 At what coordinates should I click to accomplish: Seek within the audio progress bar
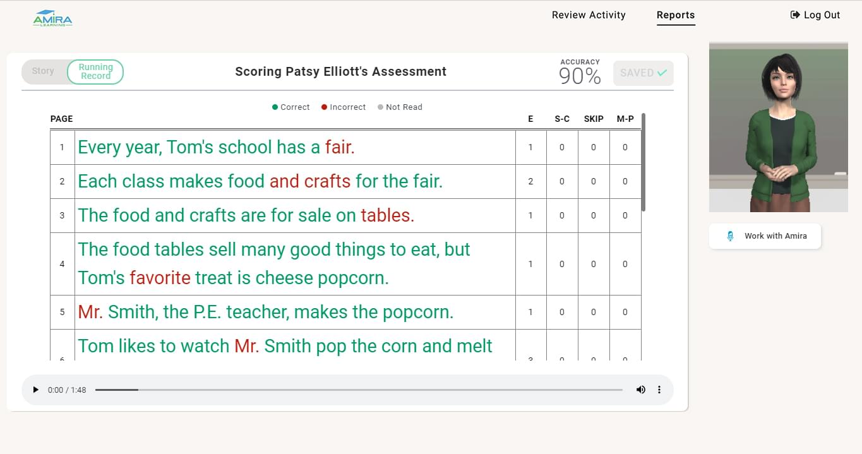[359, 390]
